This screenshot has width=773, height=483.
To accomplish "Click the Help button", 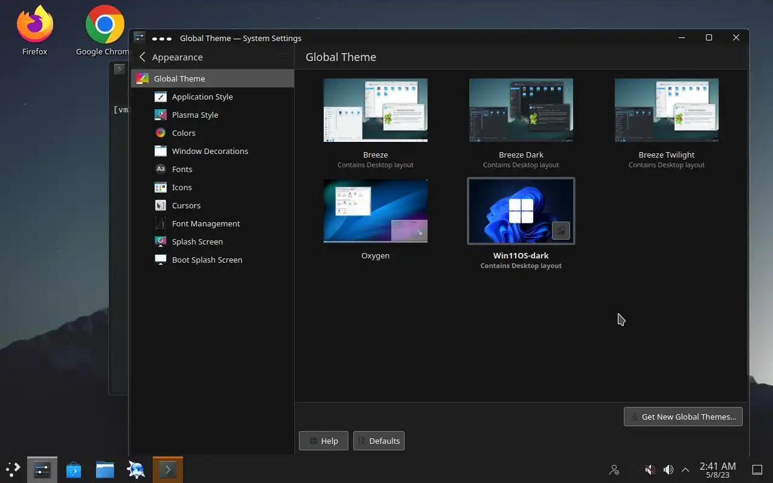I will [323, 441].
